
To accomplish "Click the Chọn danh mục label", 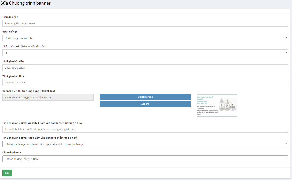I will pos(12,152).
